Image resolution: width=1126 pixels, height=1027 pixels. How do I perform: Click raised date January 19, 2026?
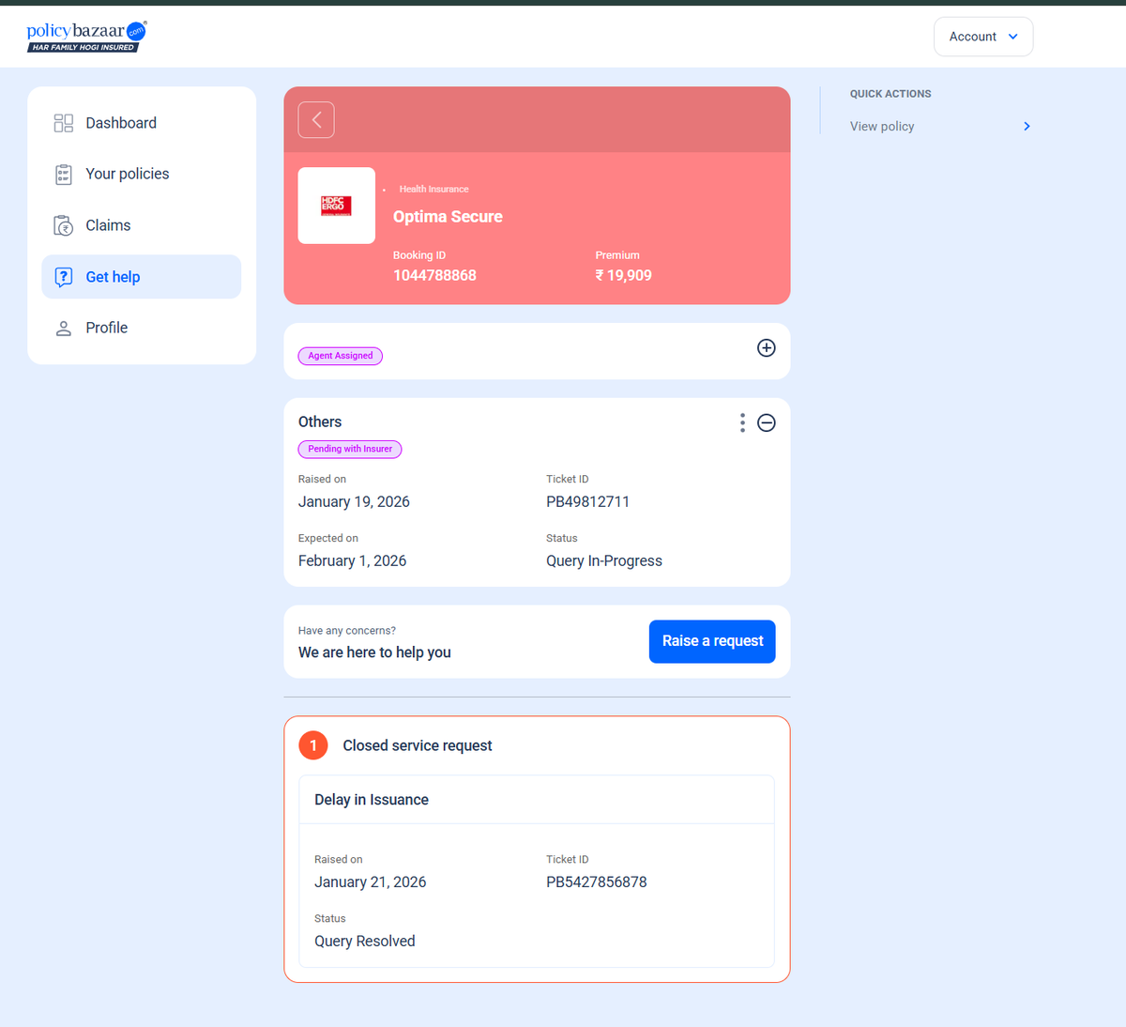coord(354,501)
